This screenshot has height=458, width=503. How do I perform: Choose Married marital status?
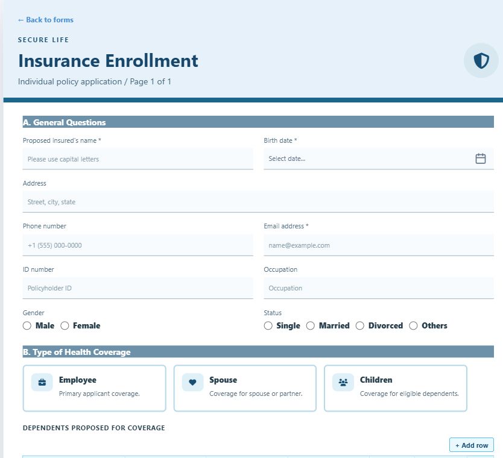tap(311, 325)
